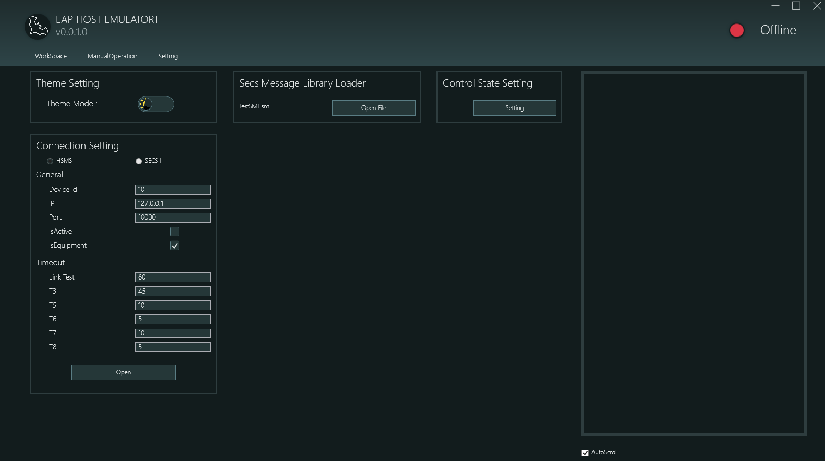Click the Port number field
The height and width of the screenshot is (461, 825).
point(173,217)
